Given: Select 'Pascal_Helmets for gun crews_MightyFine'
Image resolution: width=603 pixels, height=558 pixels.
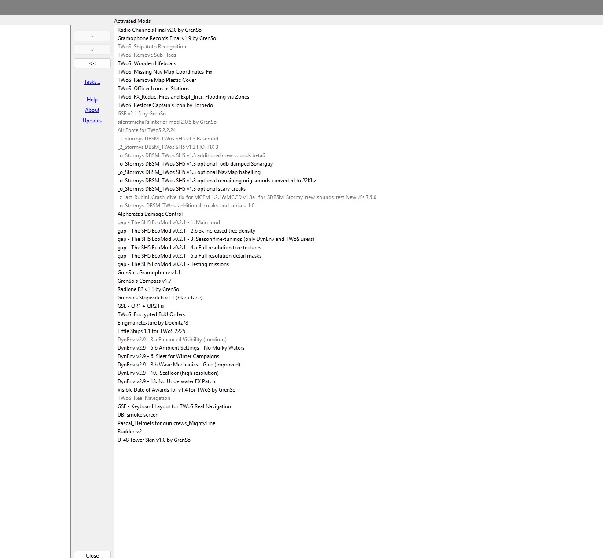Looking at the screenshot, I should pyautogui.click(x=166, y=423).
